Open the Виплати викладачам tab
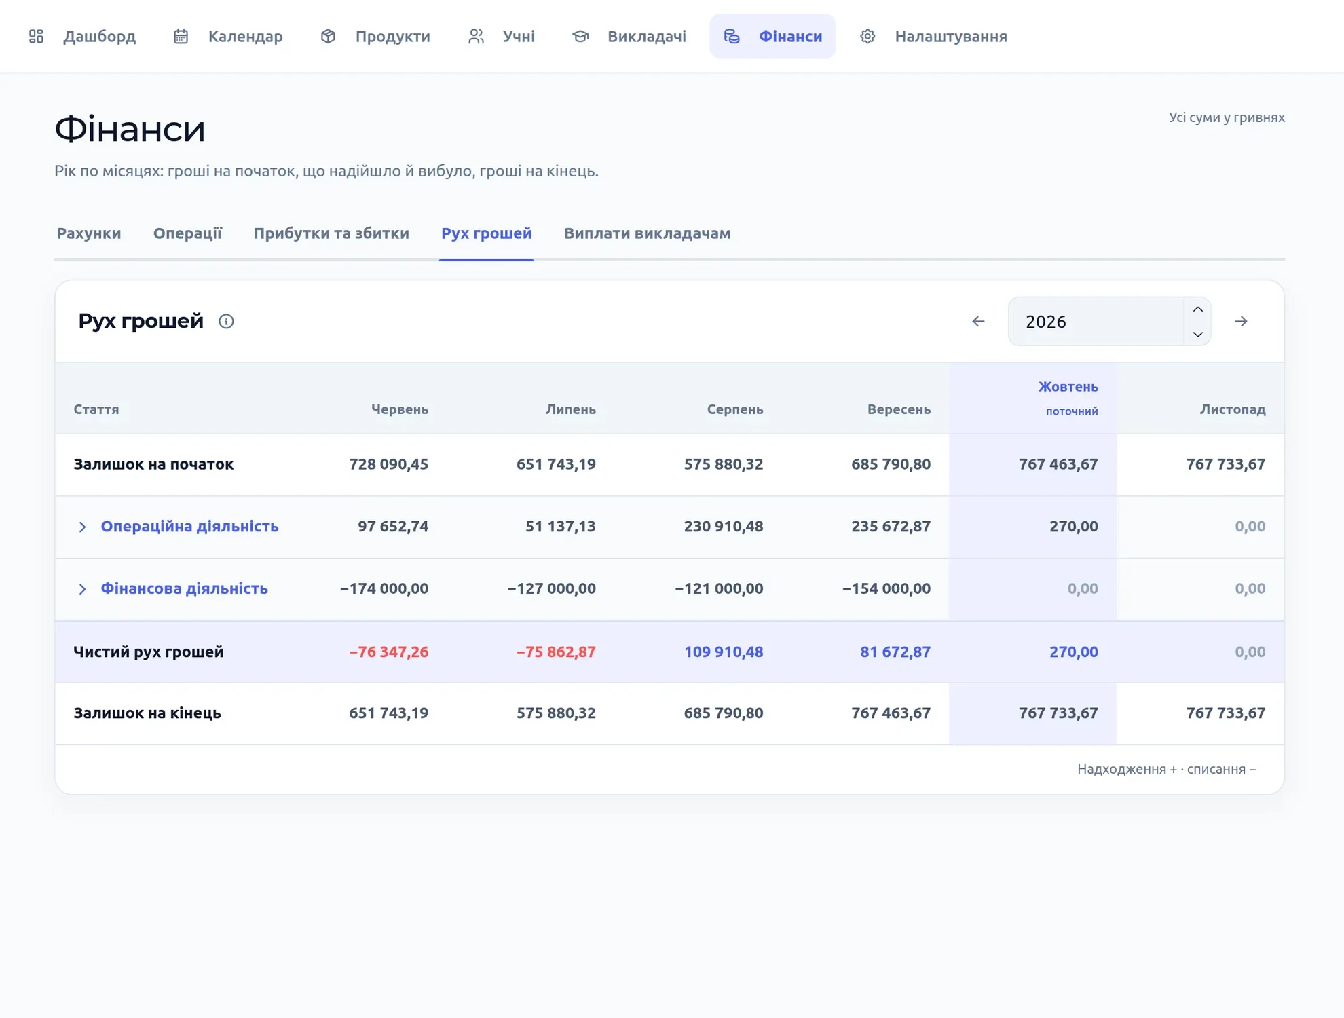 point(648,233)
